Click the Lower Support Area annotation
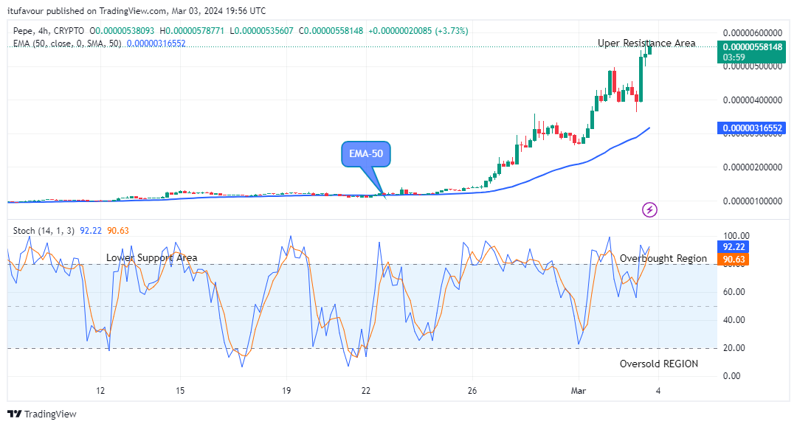This screenshot has width=797, height=427. tap(151, 258)
